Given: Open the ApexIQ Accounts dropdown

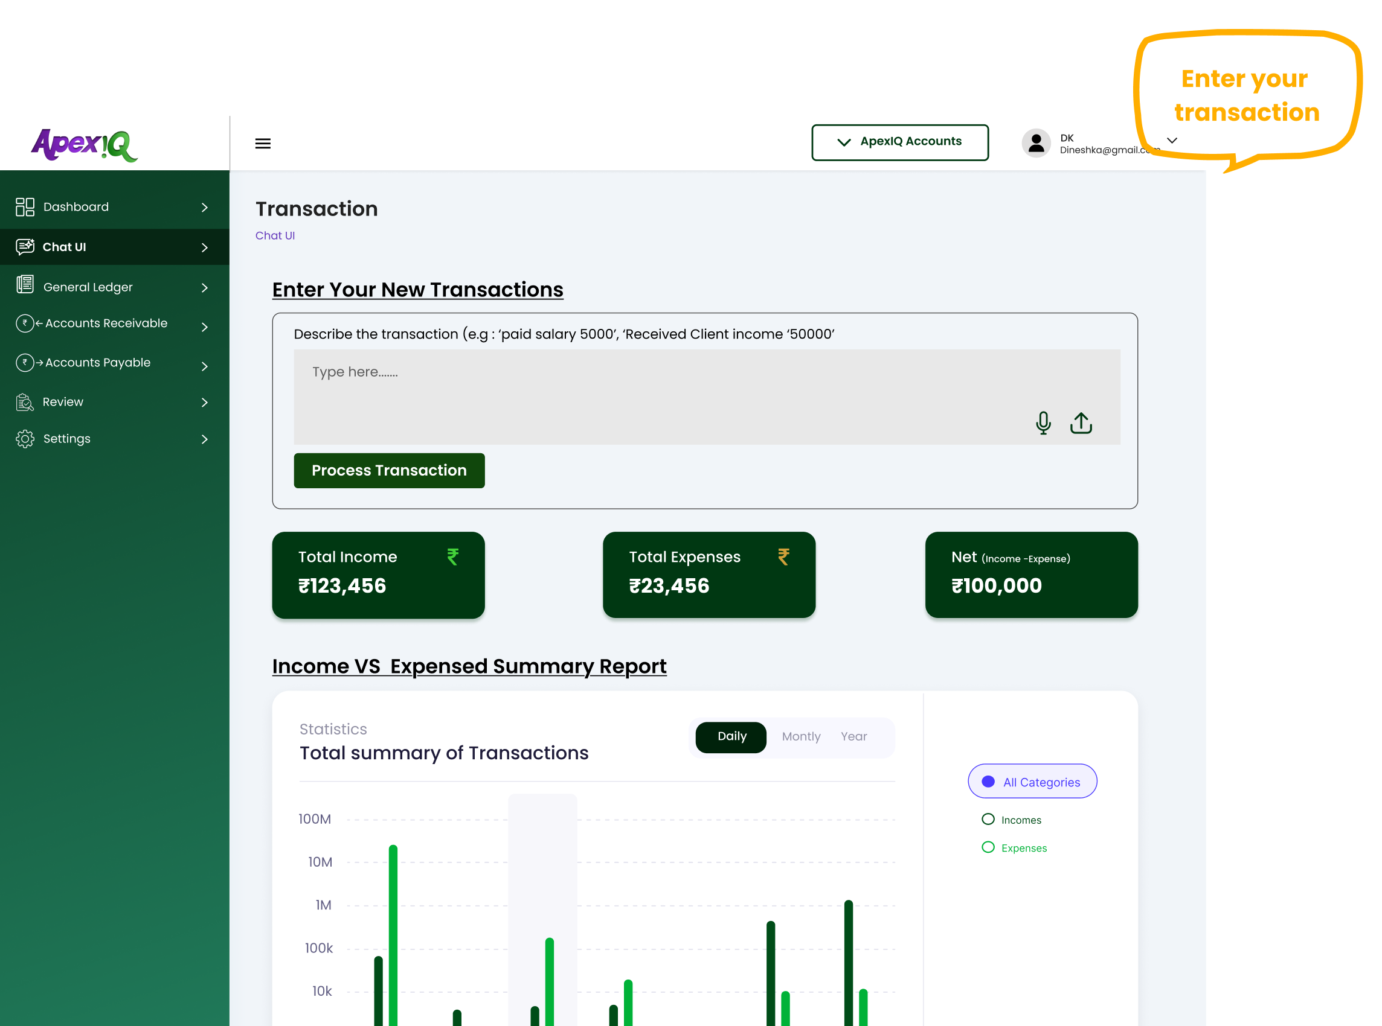Looking at the screenshot, I should [x=900, y=142].
